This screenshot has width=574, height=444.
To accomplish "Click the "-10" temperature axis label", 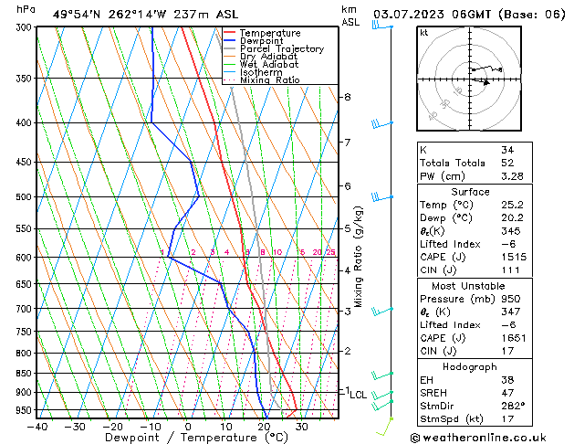I will [151, 427].
